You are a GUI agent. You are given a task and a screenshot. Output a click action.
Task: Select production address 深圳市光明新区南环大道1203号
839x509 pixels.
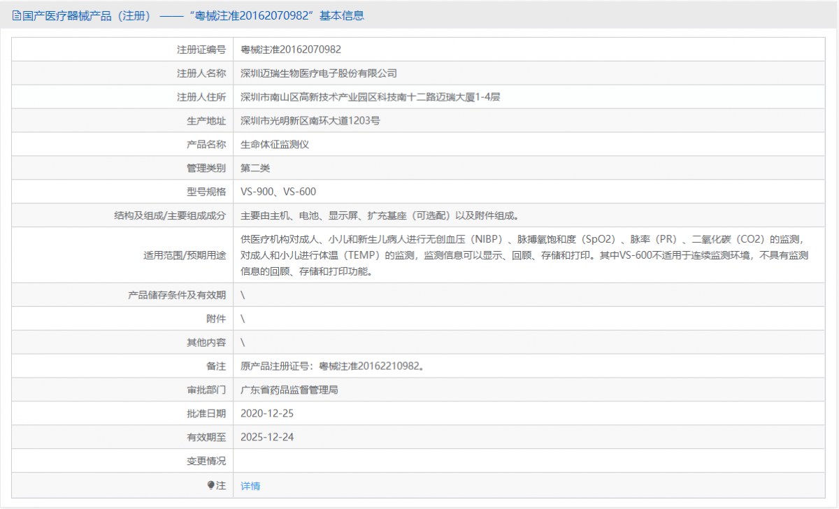click(x=310, y=121)
